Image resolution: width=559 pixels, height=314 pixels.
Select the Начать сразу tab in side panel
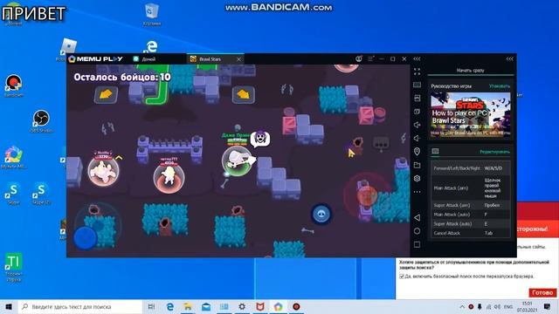coord(470,71)
